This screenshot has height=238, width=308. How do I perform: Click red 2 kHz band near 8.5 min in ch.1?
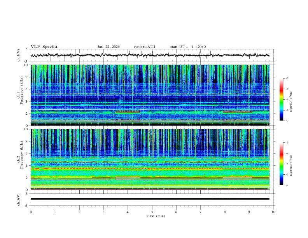(x=237, y=112)
